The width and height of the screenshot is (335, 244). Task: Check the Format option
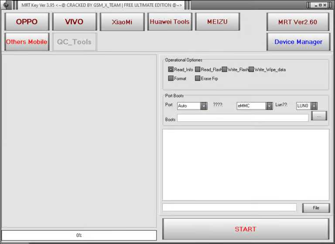tap(171, 79)
